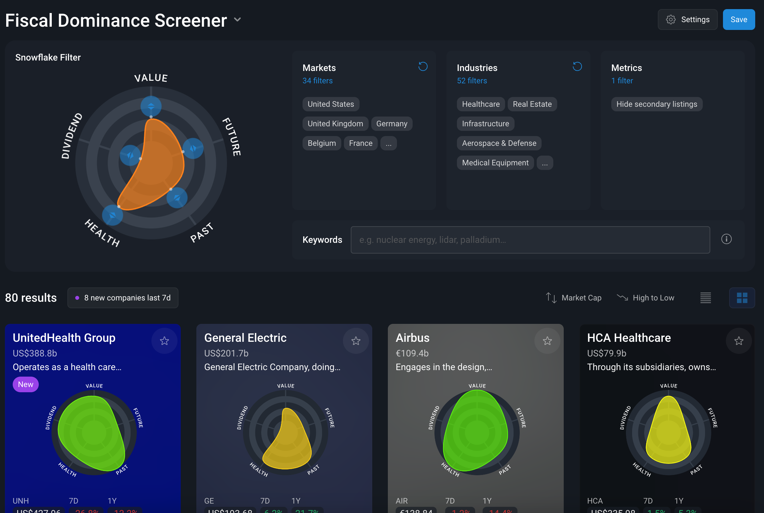Image resolution: width=764 pixels, height=513 pixels.
Task: Switch to grid view
Action: click(x=742, y=298)
